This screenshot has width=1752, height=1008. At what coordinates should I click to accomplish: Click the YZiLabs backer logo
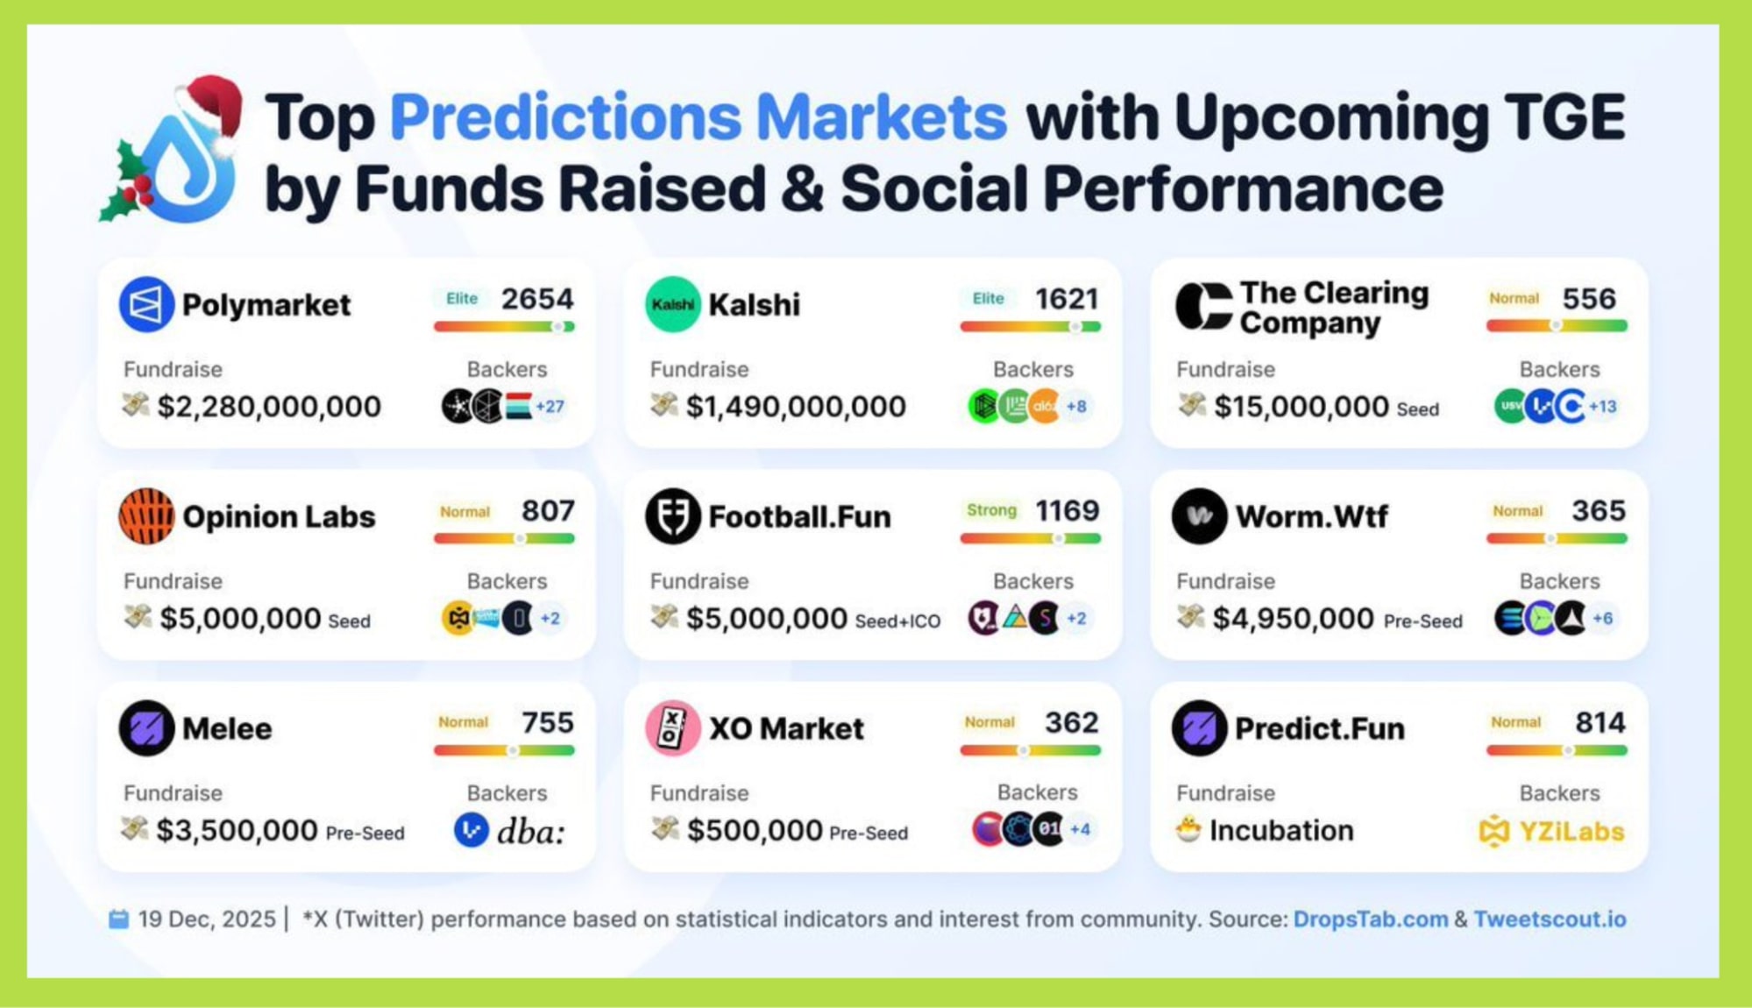1551,831
